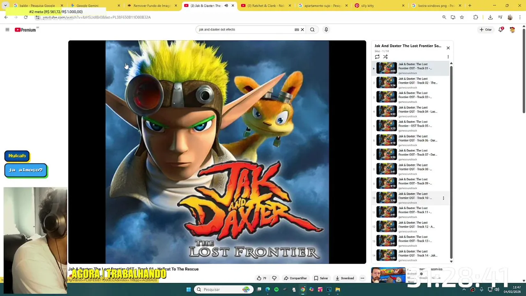Screen dimensions: 526x296
Task: Open the taskbar volume control
Action: coord(497,289)
